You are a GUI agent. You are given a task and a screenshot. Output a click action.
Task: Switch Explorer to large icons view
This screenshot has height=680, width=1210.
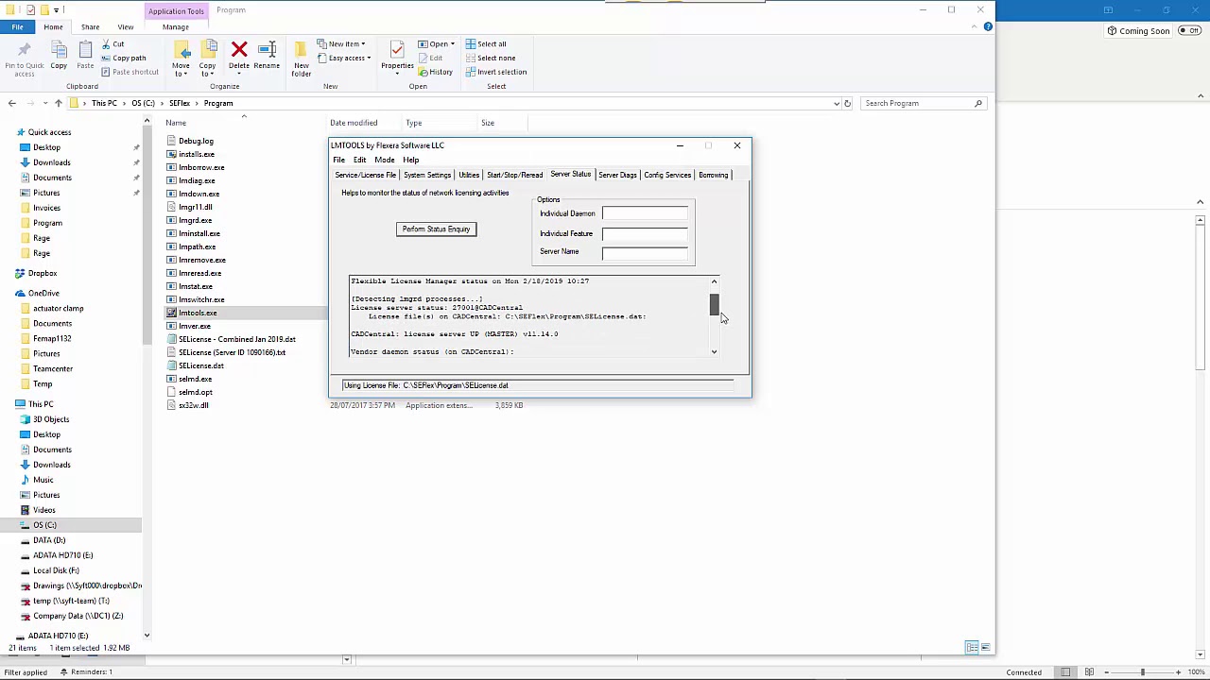pyautogui.click(x=985, y=648)
